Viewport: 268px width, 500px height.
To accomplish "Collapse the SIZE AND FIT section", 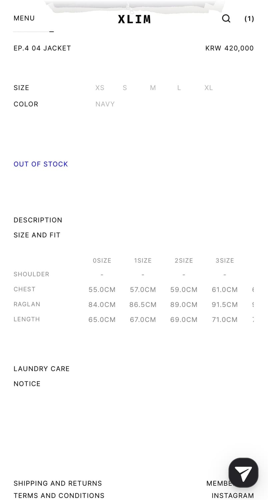I will pos(37,235).
